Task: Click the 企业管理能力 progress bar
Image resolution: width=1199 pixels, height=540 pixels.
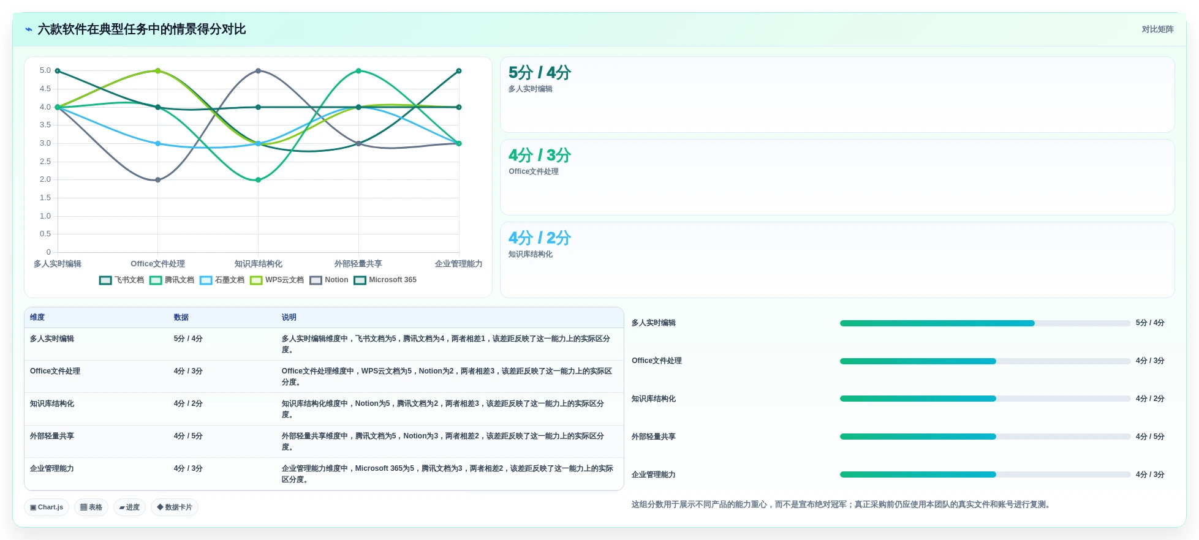Action: pos(985,474)
